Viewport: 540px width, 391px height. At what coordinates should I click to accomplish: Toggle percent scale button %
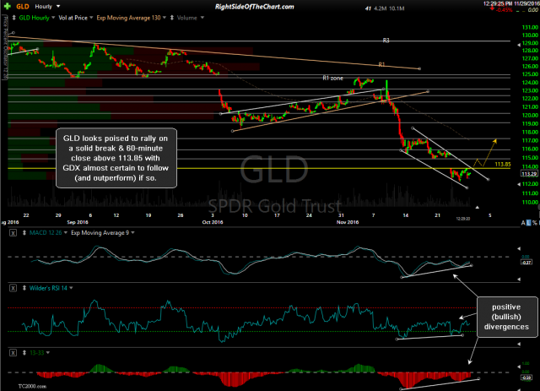tap(534, 223)
